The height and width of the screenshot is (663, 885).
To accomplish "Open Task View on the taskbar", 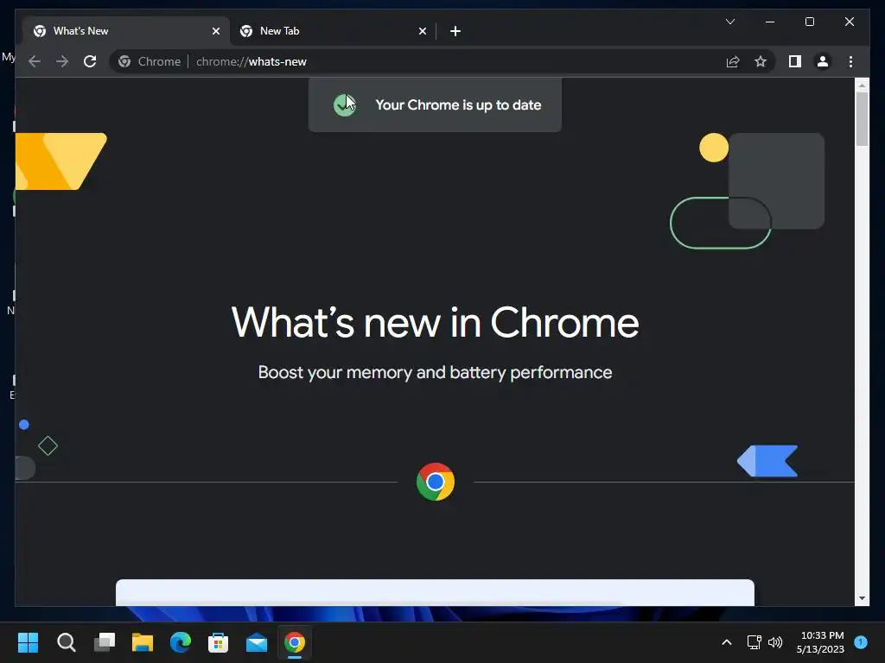I will pyautogui.click(x=105, y=642).
